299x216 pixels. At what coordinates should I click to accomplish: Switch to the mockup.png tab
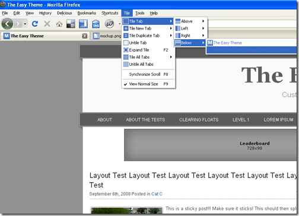(x=107, y=36)
